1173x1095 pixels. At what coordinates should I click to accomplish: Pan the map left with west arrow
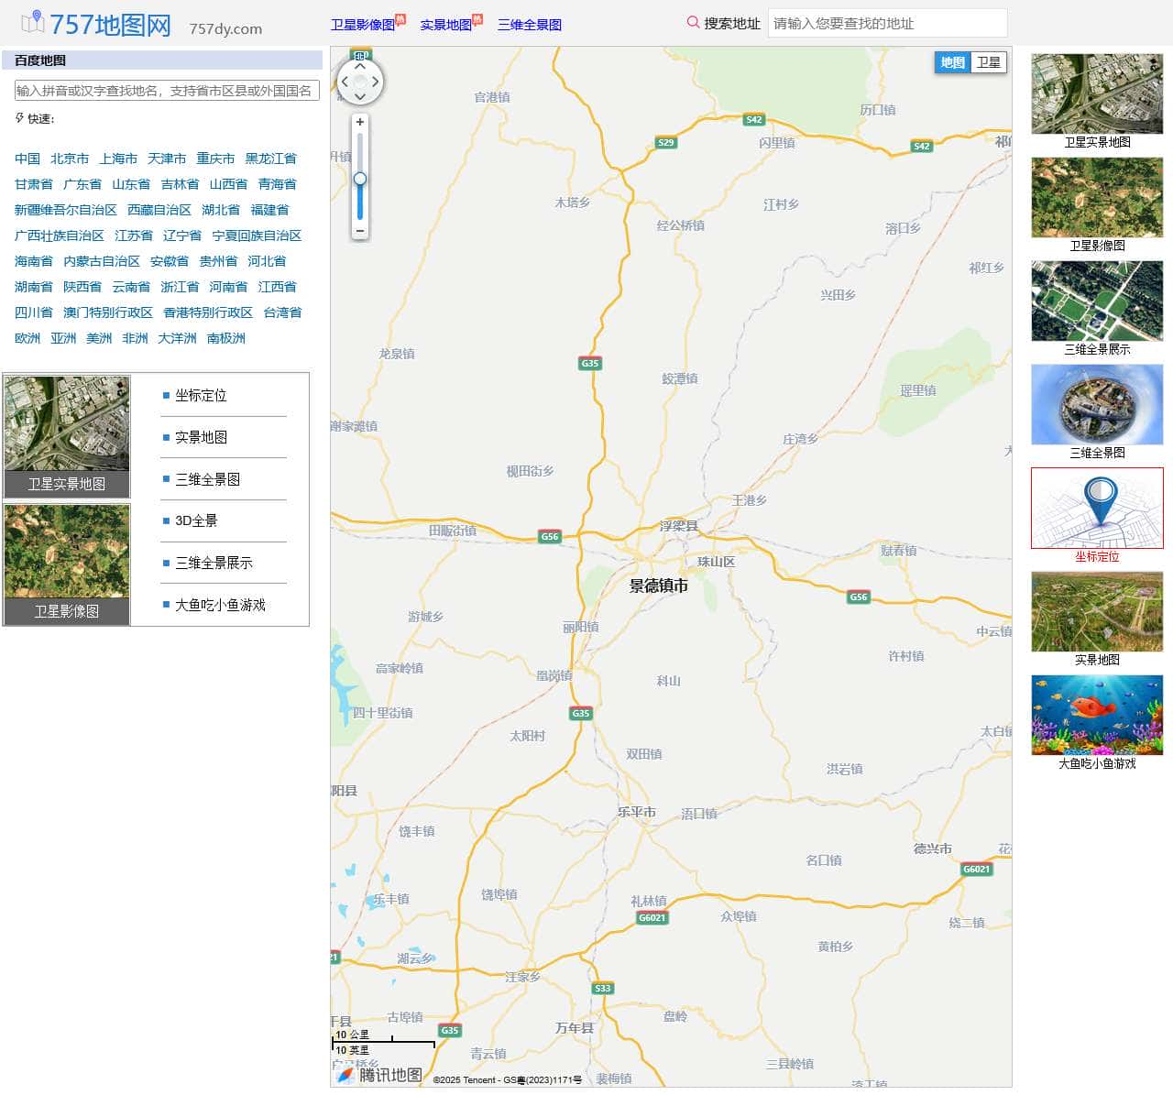coord(345,82)
